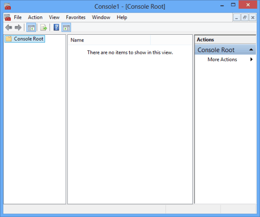Open the View menu
Image resolution: width=260 pixels, height=217 pixels.
point(54,17)
